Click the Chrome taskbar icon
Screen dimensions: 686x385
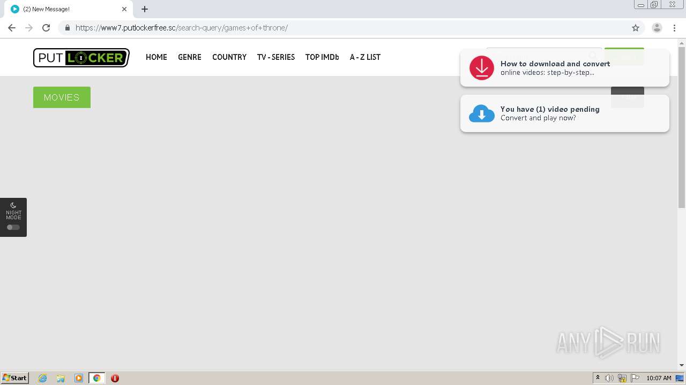[x=96, y=378]
